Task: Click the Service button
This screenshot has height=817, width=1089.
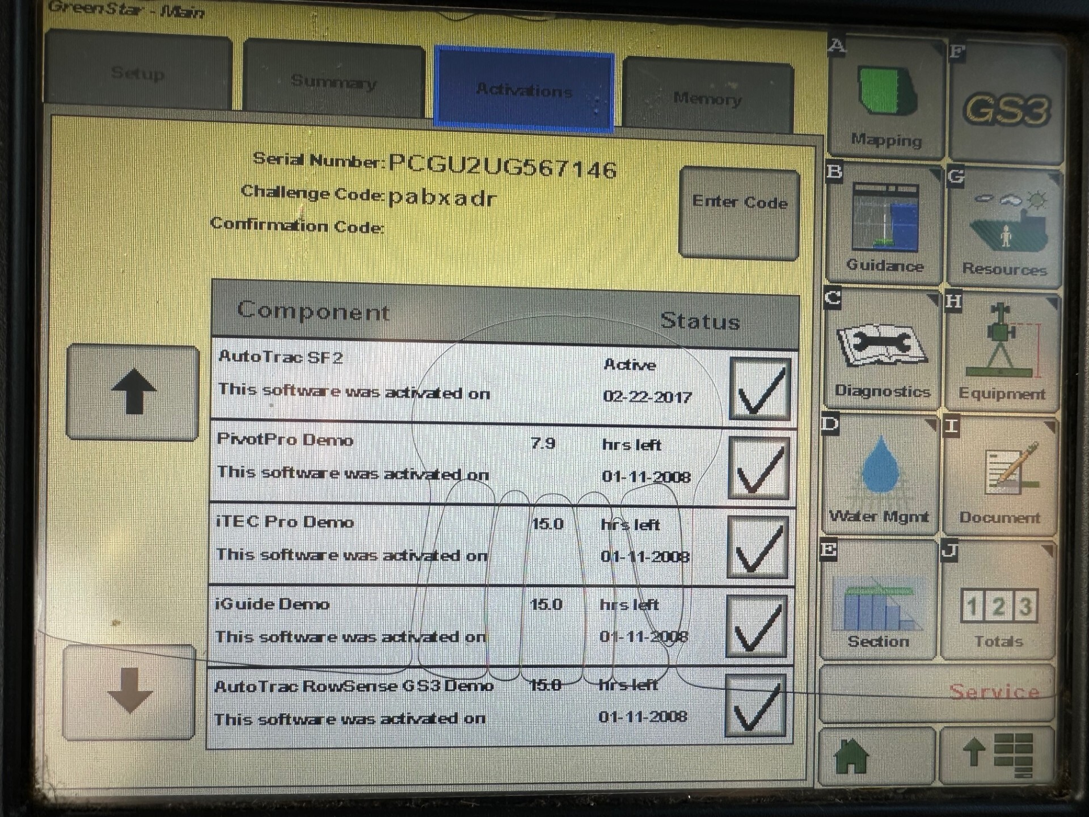Action: (x=938, y=693)
